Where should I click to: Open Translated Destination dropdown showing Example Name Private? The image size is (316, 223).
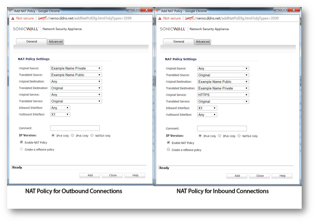click(223, 88)
